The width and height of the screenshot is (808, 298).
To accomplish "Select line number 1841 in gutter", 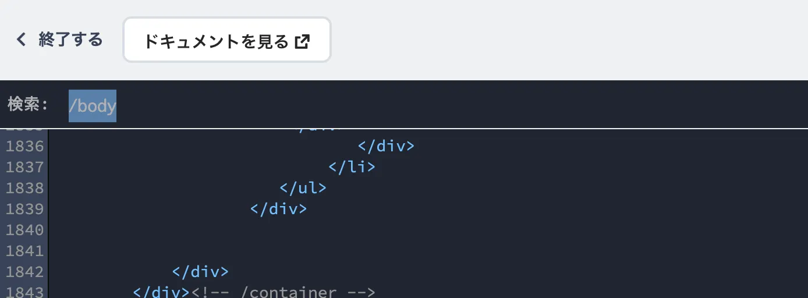I will (24, 251).
